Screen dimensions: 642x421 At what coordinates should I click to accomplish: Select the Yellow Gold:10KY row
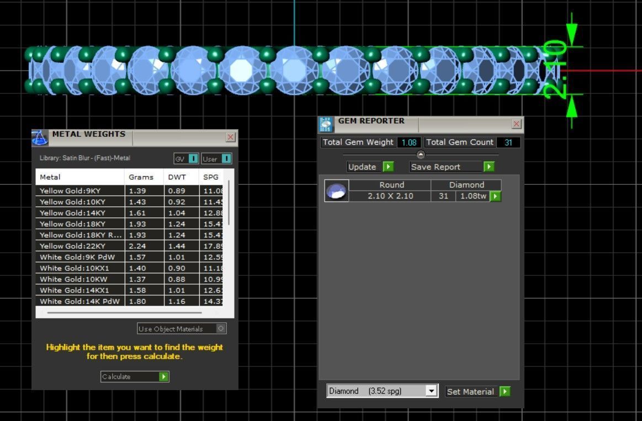tap(129, 202)
